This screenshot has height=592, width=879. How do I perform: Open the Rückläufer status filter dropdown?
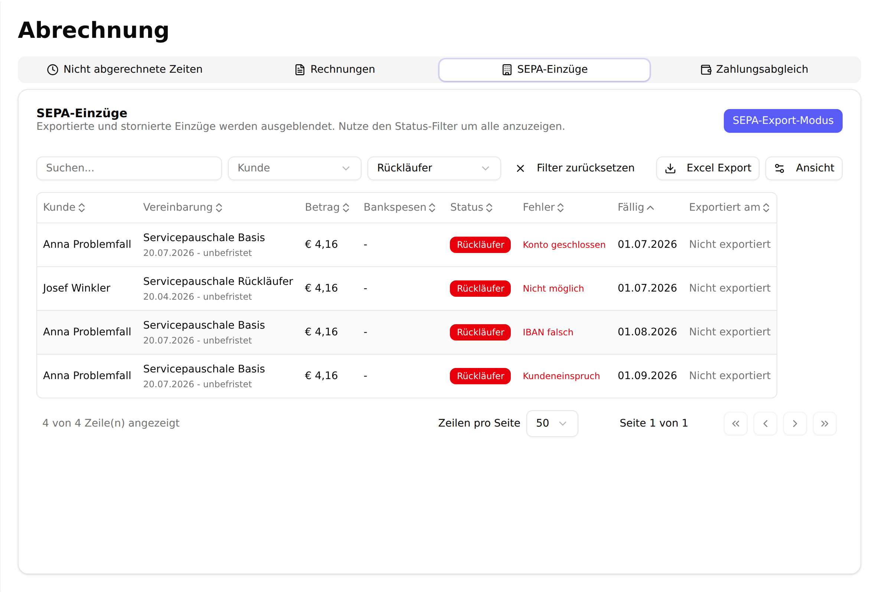[434, 168]
